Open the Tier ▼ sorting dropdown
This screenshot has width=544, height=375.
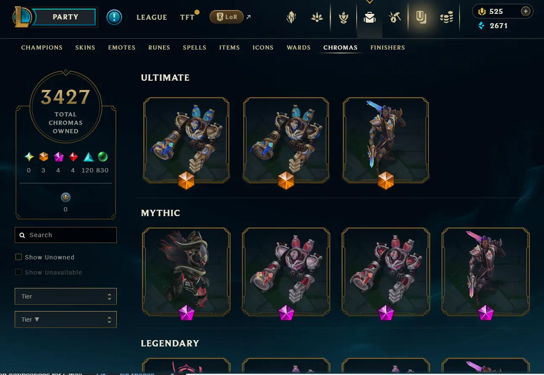click(66, 320)
